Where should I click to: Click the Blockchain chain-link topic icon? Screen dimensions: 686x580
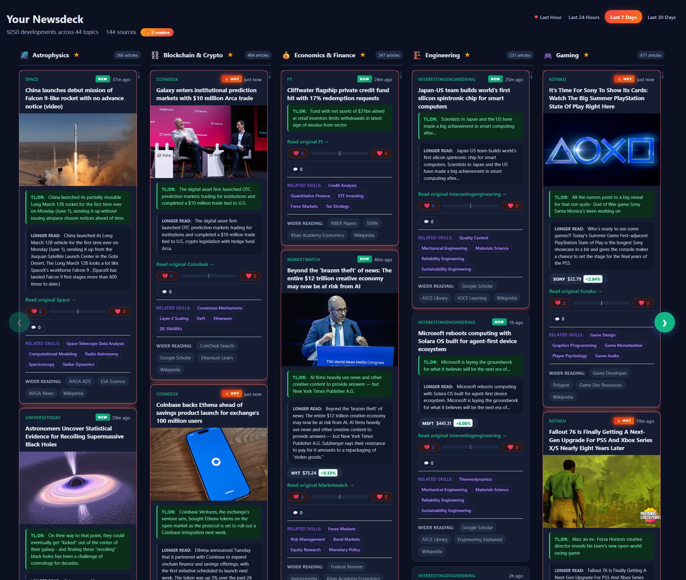pyautogui.click(x=155, y=55)
